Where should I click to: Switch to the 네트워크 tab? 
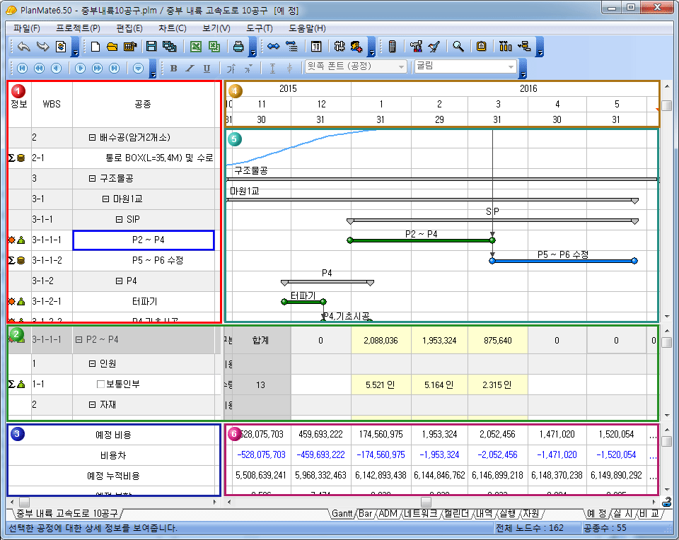click(x=420, y=513)
